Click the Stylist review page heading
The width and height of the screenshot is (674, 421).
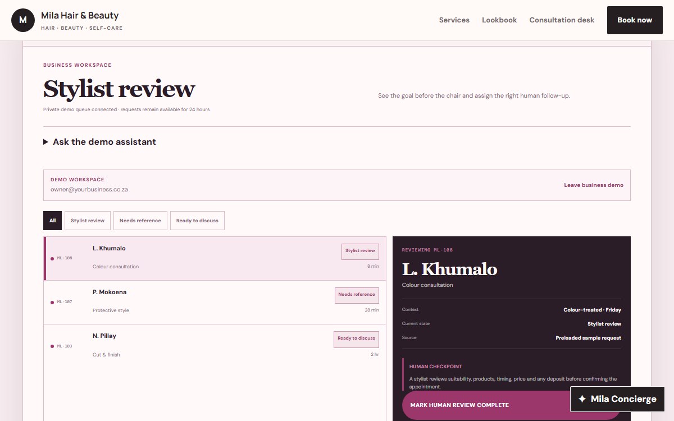[119, 89]
